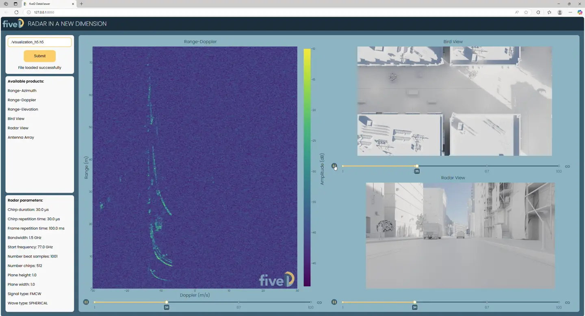585x316 pixels.
Task: Jump Range-Doppler slider to mark 67
Action: [x=239, y=302]
